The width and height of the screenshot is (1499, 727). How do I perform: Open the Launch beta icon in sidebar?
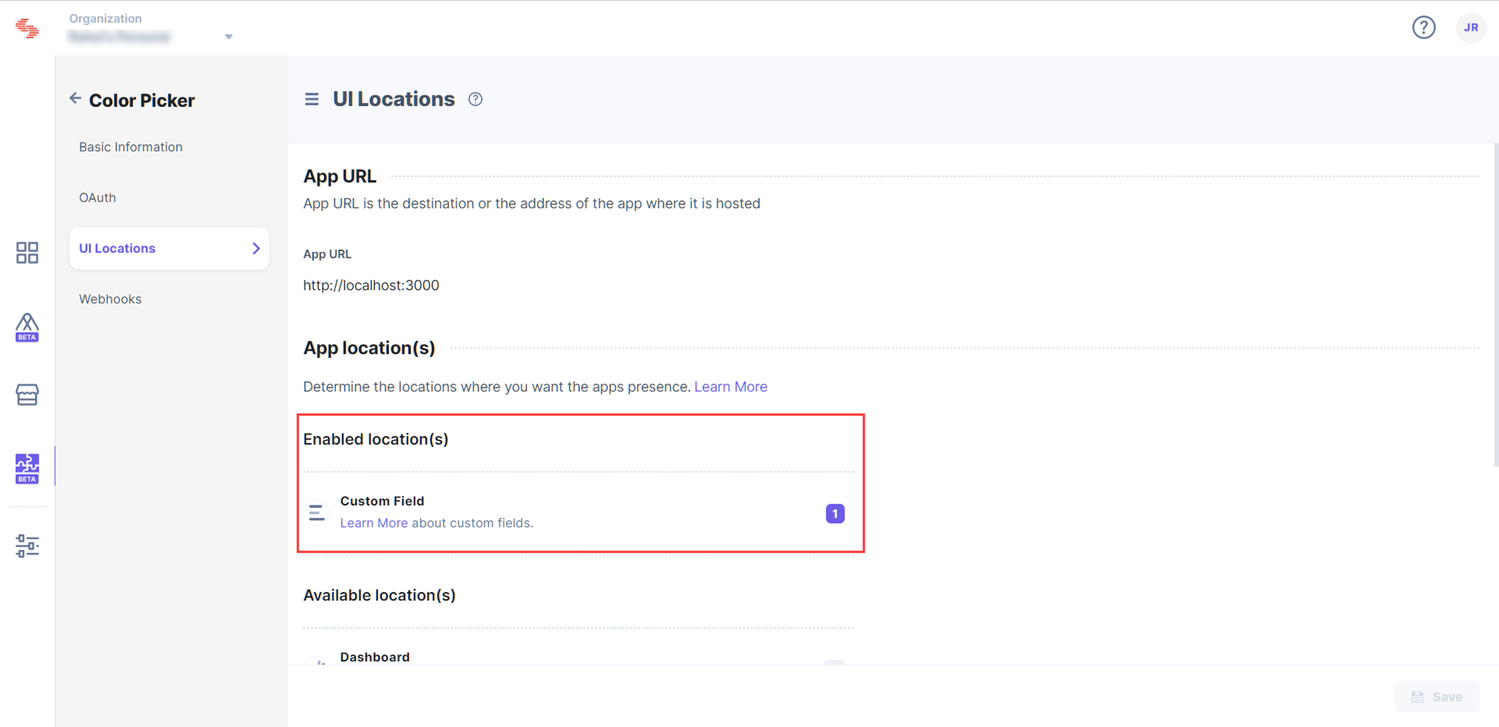click(x=27, y=328)
